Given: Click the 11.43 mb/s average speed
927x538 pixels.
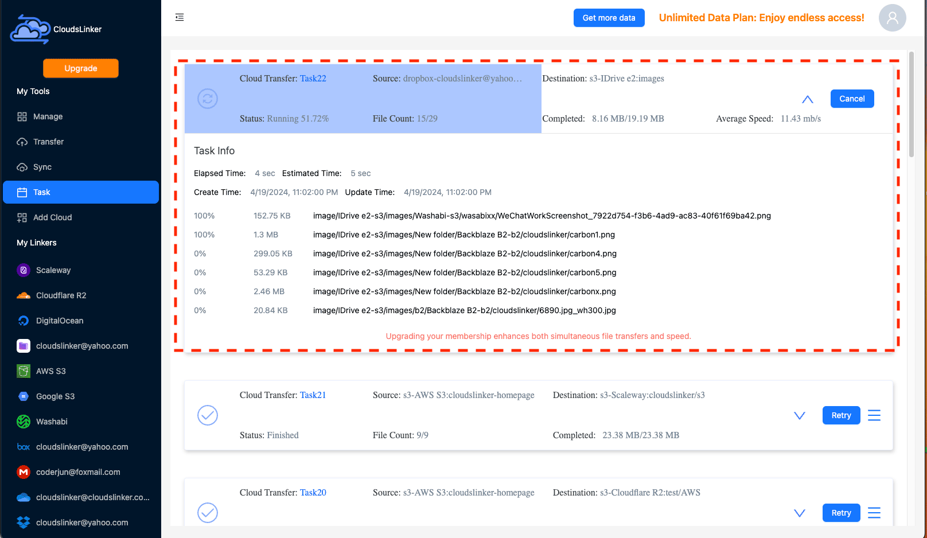Looking at the screenshot, I should coord(801,119).
